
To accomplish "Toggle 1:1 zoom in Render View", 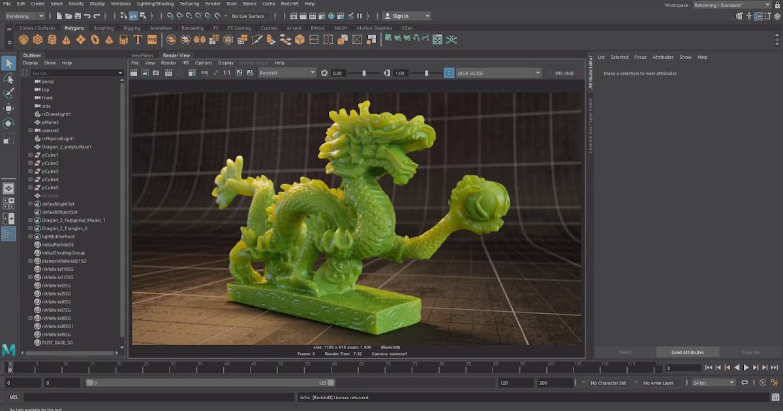I will click(x=225, y=73).
